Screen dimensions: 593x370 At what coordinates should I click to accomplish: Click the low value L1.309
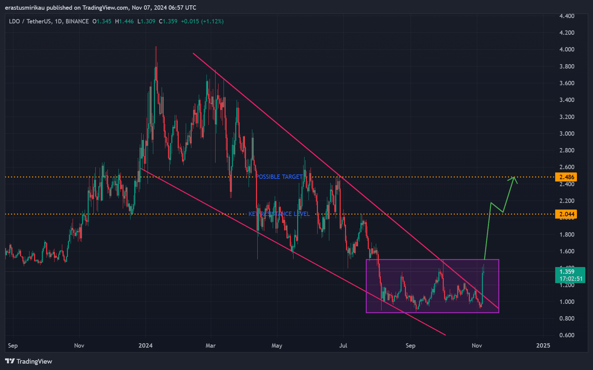click(146, 21)
